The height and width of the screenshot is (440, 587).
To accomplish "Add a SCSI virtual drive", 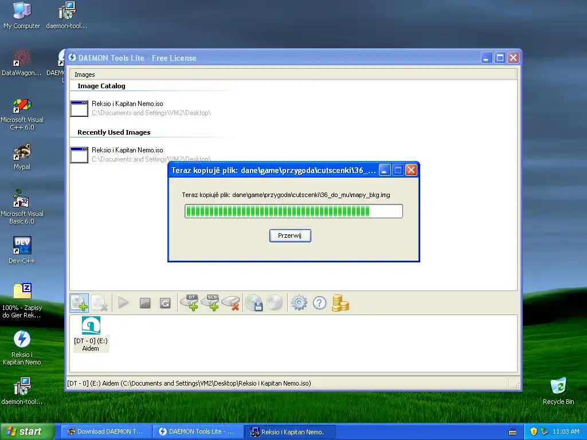I will point(210,302).
